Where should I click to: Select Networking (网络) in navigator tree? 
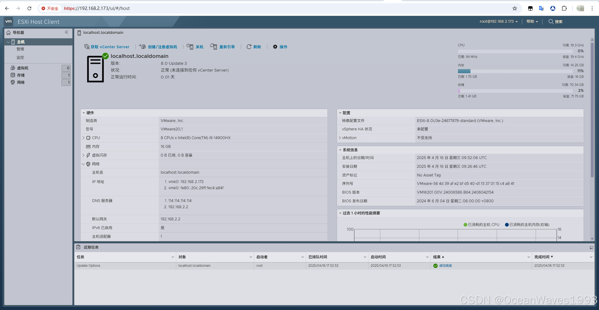21,82
